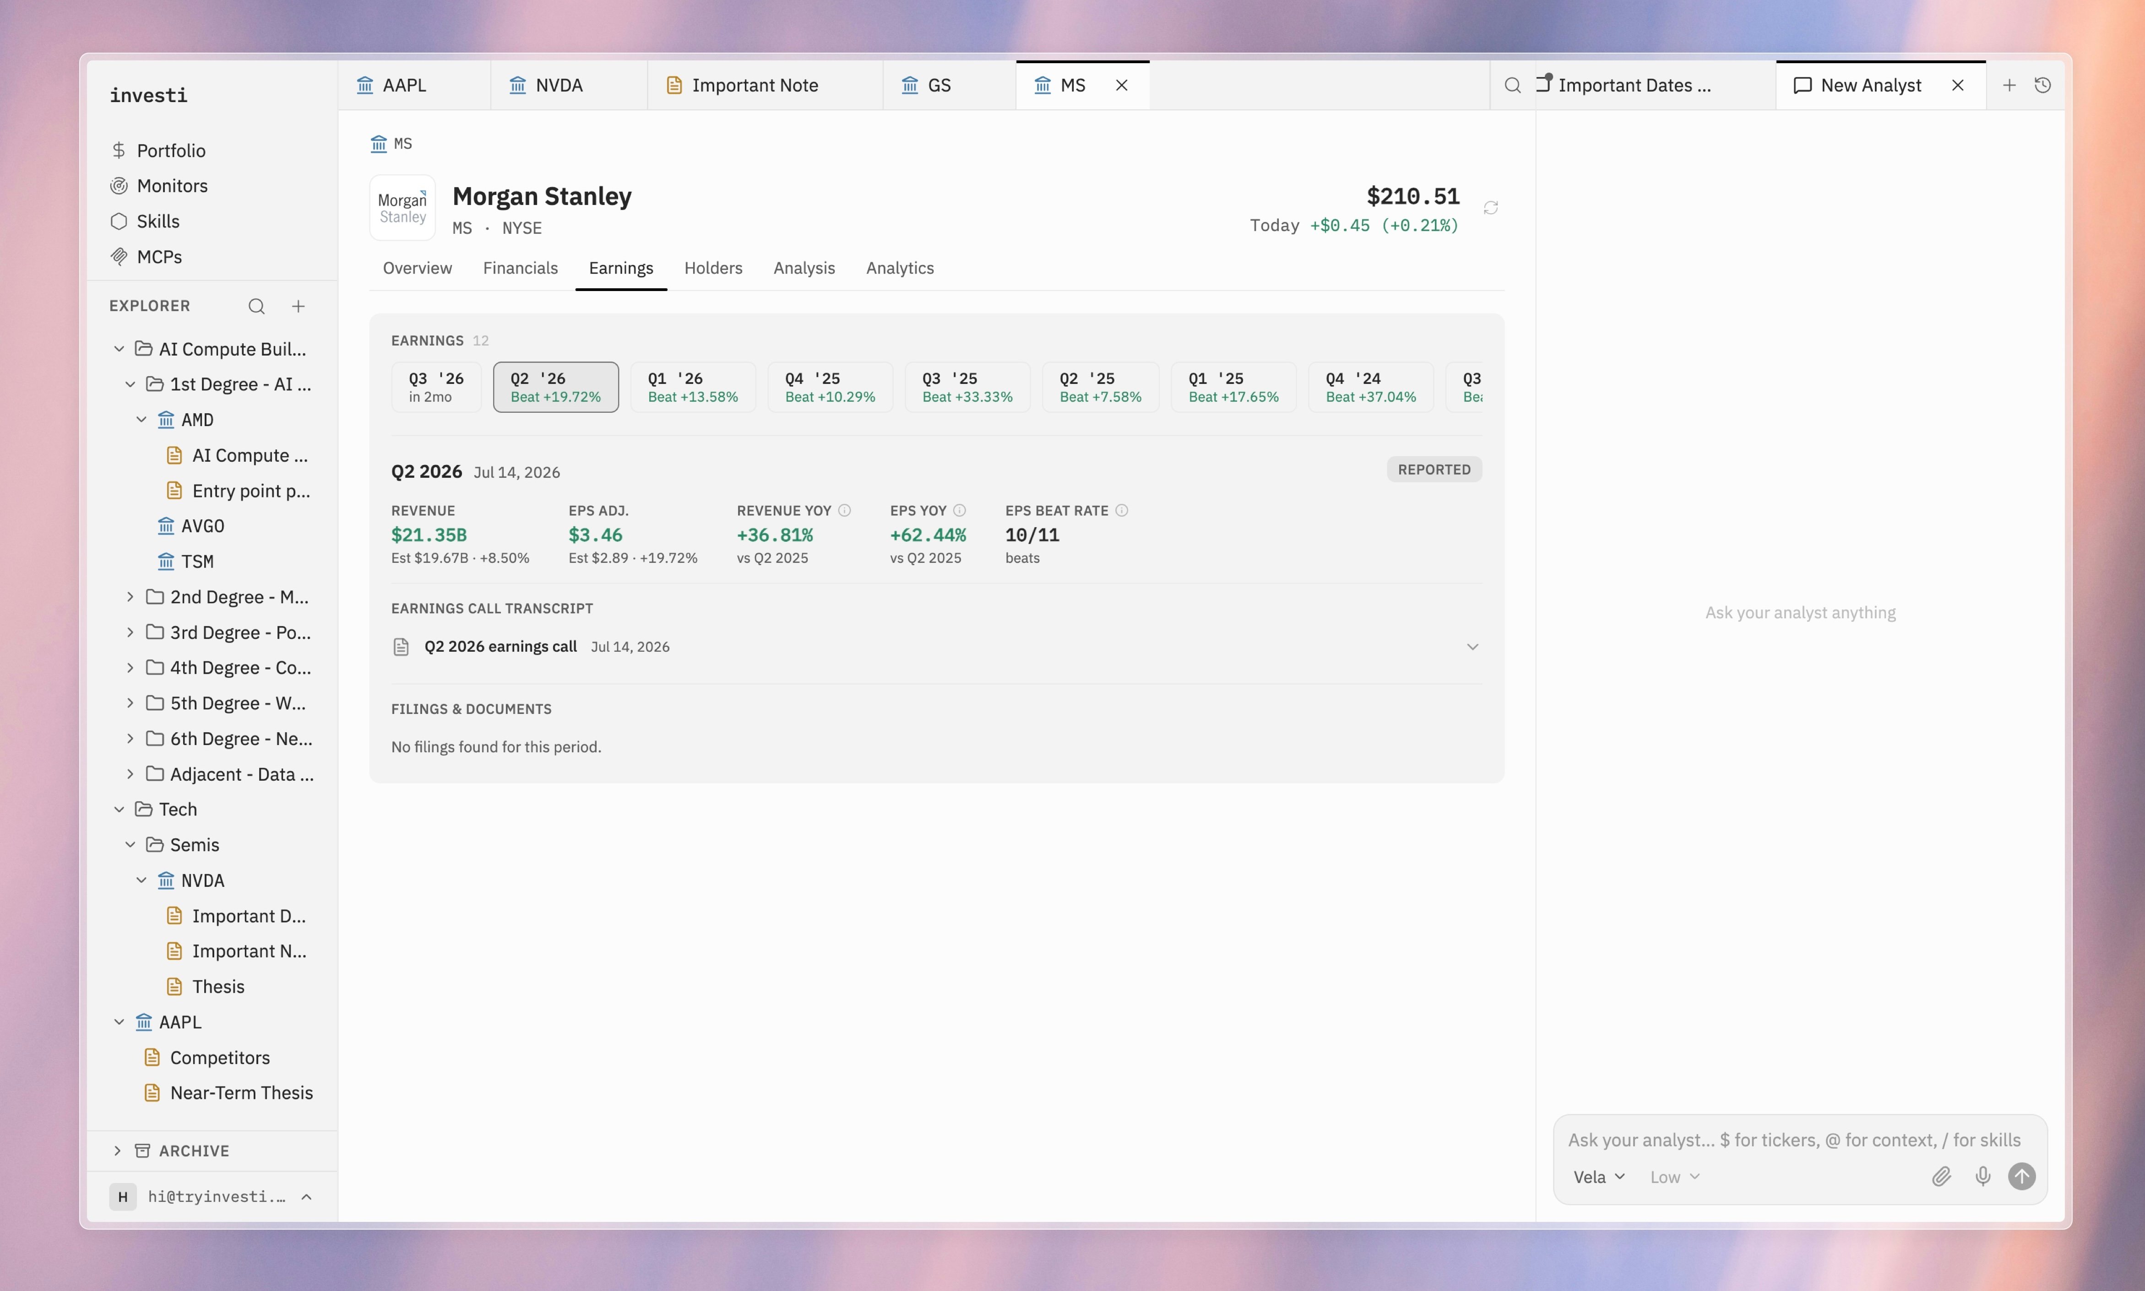Select the Q1 '25 earnings chip
The image size is (2145, 1291).
click(x=1234, y=387)
